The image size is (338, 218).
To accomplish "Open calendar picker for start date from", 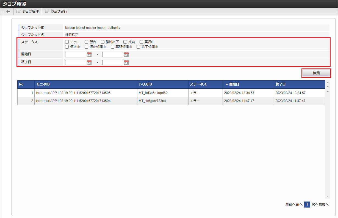I will [x=89, y=54].
